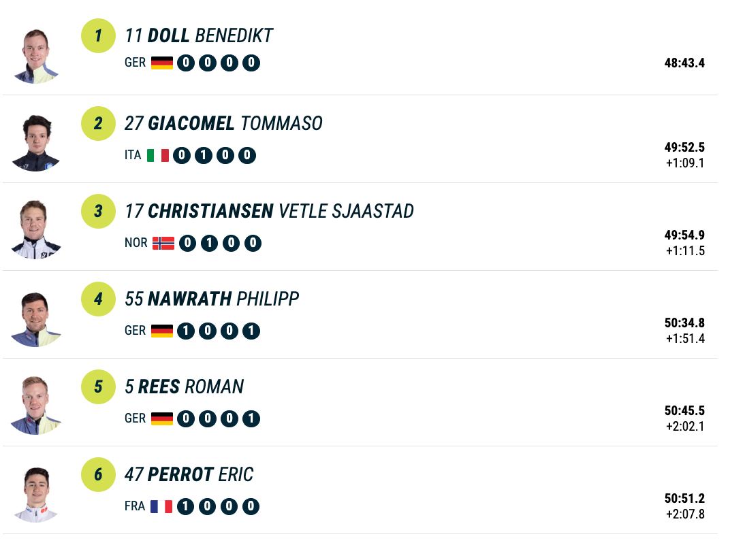Select the rank 6 badge circle
The width and height of the screenshot is (730, 543).
tap(98, 474)
